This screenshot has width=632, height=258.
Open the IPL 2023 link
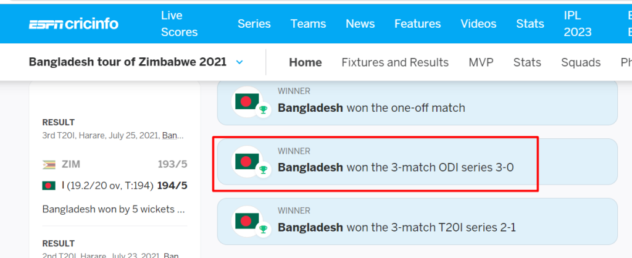pos(578,24)
